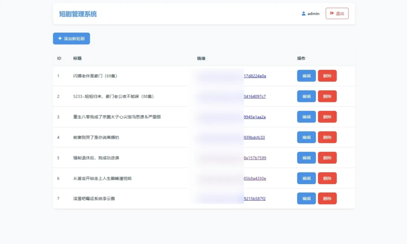Open link ending 939bdcfc33
This screenshot has height=244, width=407.
tap(254, 137)
